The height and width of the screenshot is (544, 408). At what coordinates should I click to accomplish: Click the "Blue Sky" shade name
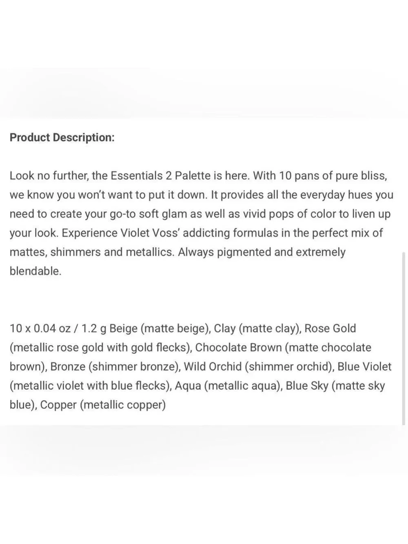click(307, 386)
